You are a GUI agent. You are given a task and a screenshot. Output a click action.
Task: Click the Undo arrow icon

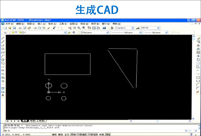pos(54,28)
